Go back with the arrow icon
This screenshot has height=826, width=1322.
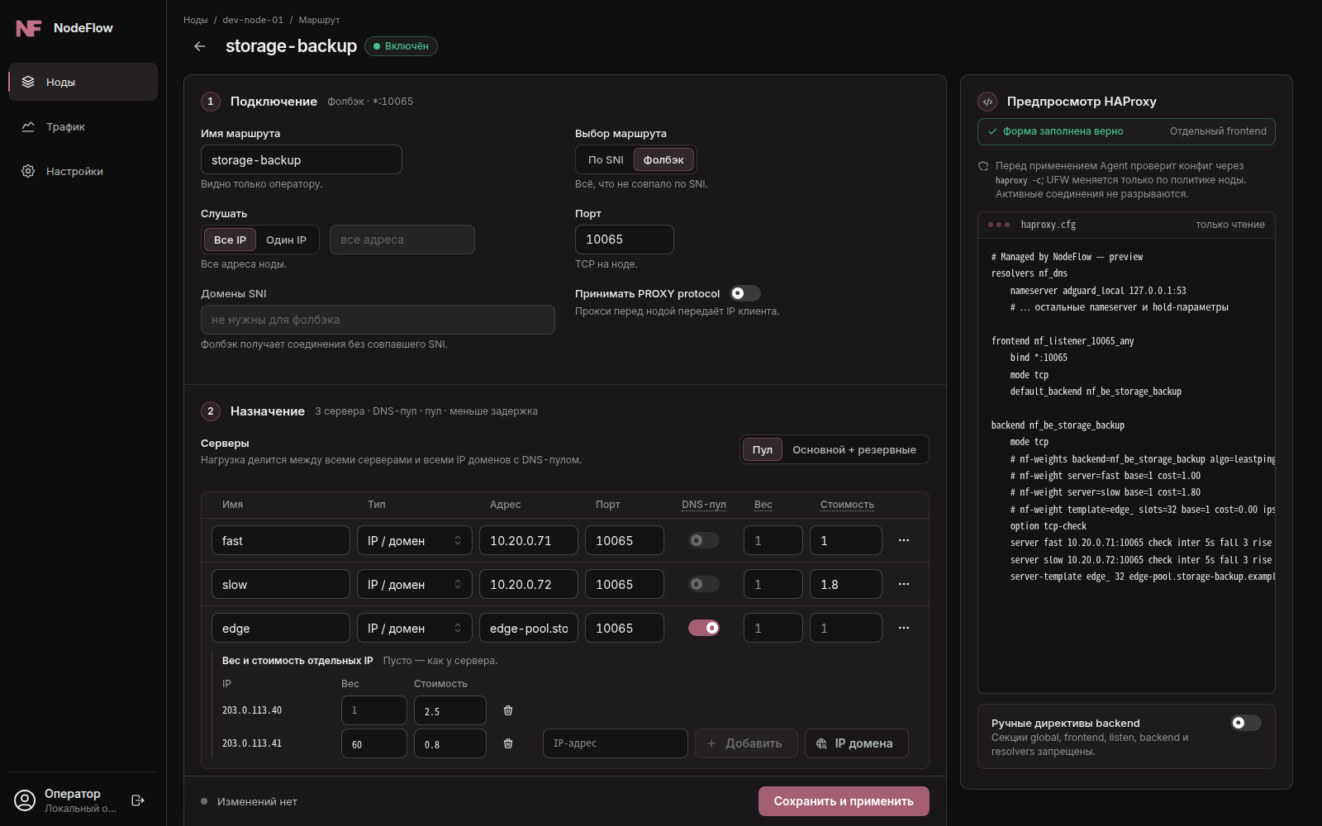199,46
